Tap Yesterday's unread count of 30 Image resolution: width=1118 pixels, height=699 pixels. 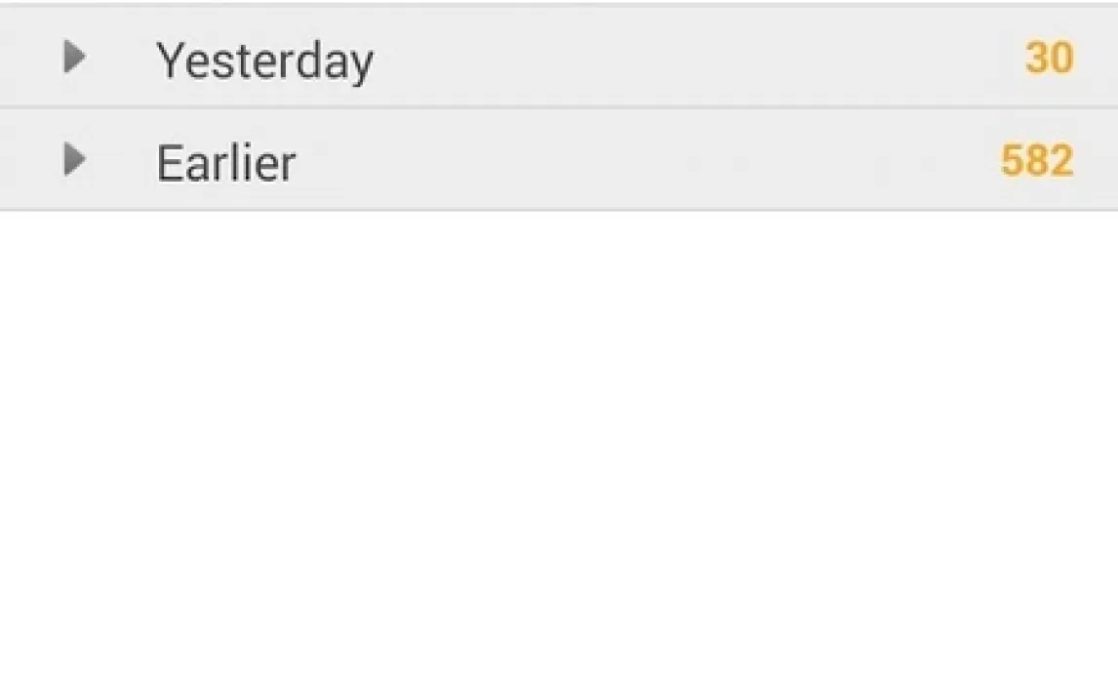(x=1049, y=59)
